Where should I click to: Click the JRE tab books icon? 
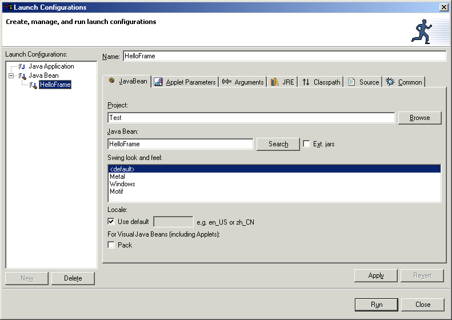click(275, 82)
